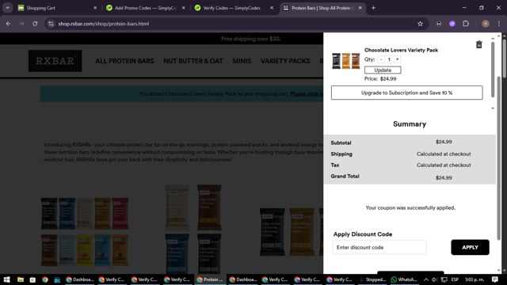Open VARIETY PACKS menu item

[x=285, y=61]
